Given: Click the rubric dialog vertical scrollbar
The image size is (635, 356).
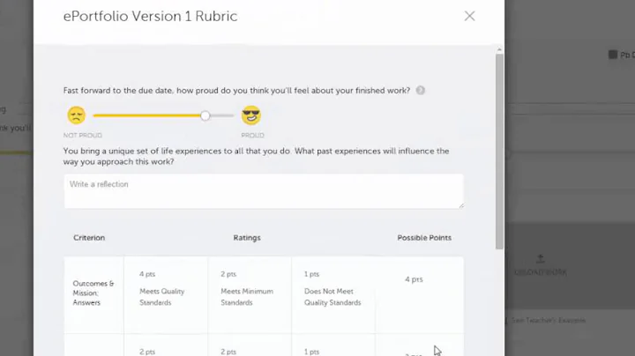Looking at the screenshot, I should (499, 150).
